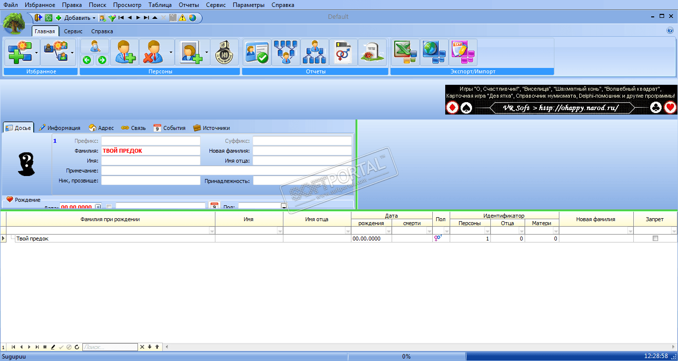Switch to the Источники tab

tap(211, 128)
